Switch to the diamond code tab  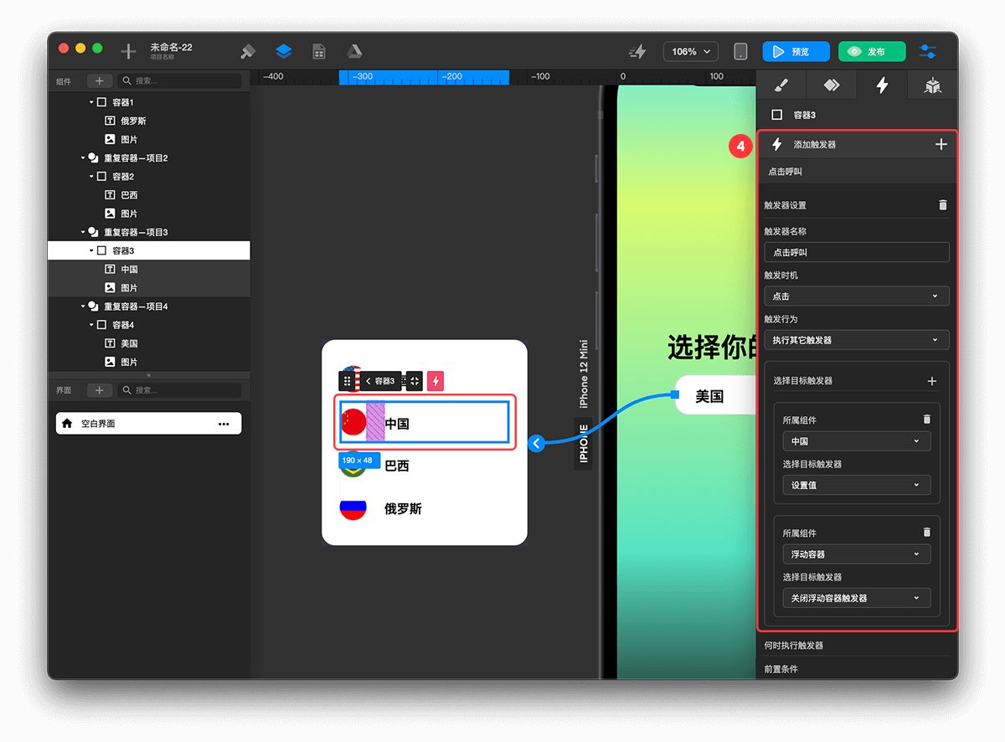pyautogui.click(x=831, y=85)
